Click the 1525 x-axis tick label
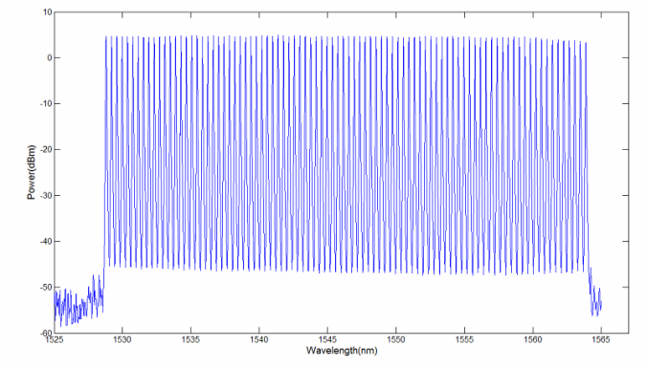647x367 pixels. click(x=54, y=340)
